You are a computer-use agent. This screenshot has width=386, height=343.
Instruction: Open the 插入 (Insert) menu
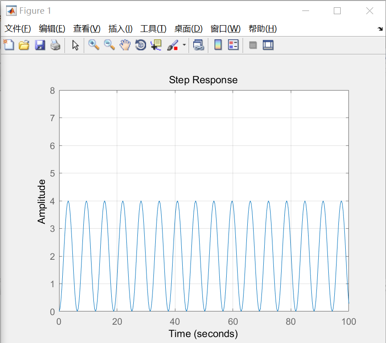pos(120,28)
